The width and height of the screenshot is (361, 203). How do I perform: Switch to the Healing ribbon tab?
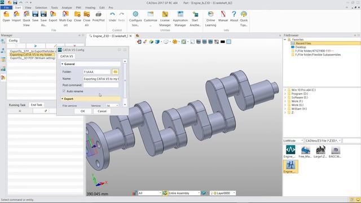[90, 7]
